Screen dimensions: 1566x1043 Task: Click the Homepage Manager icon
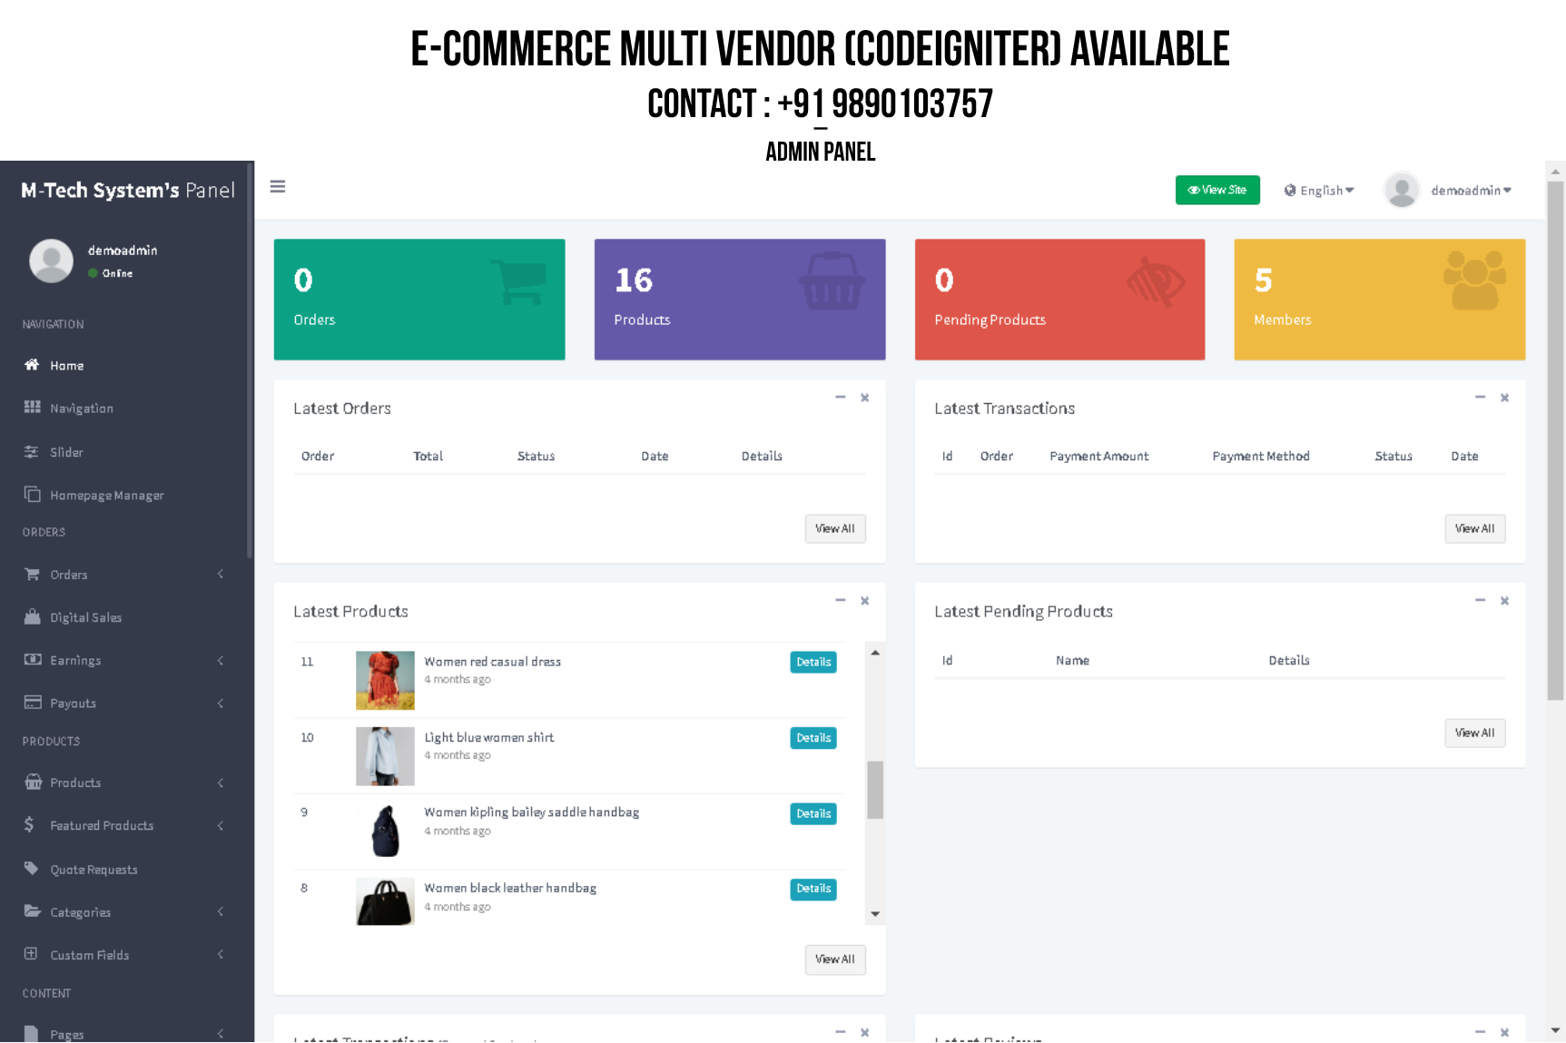(x=33, y=495)
